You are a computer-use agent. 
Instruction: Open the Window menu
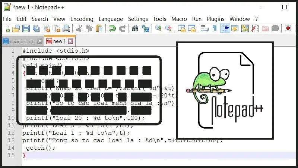coord(240,19)
